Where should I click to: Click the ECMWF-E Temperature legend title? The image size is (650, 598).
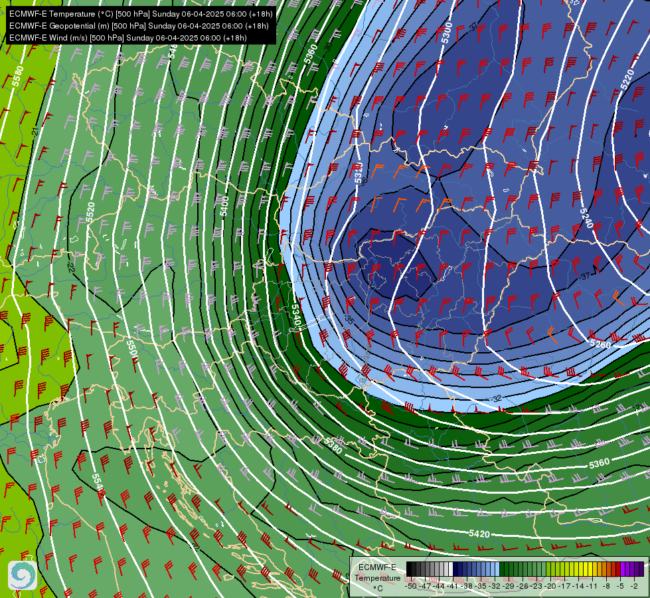click(x=377, y=572)
